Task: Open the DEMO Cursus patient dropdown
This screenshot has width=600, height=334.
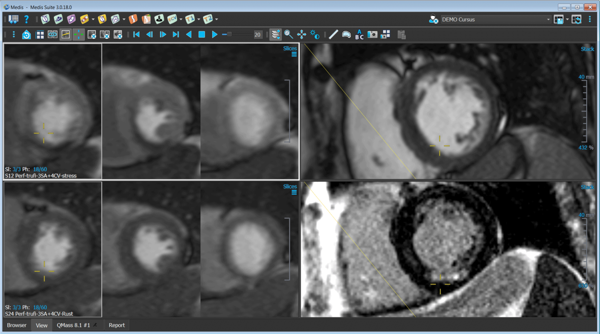Action: pyautogui.click(x=548, y=19)
